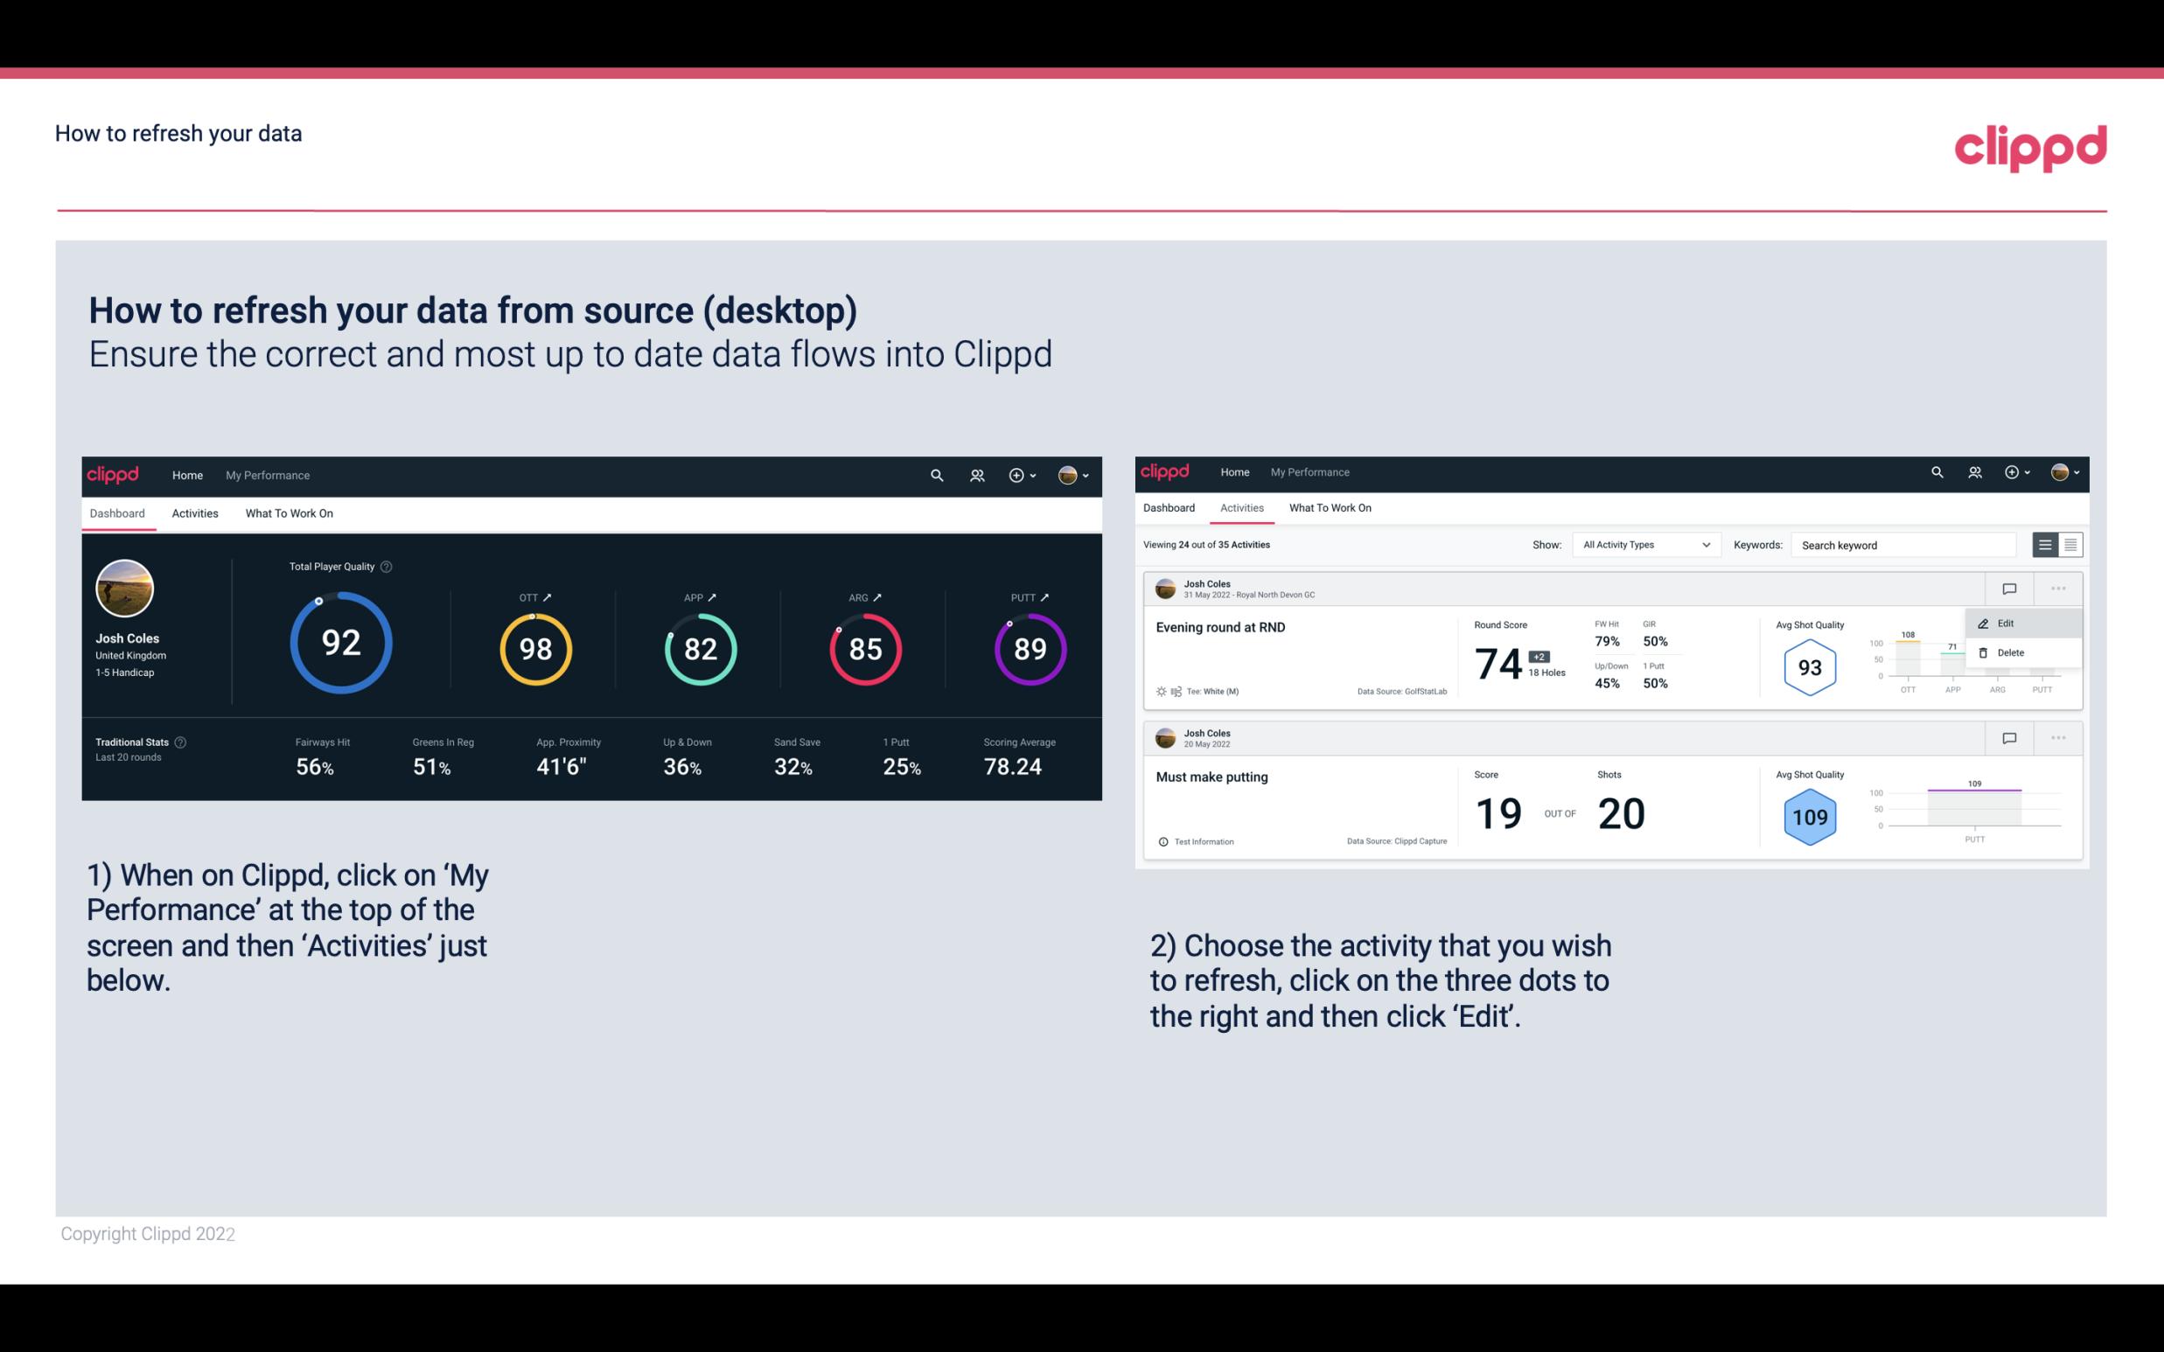2164x1352 pixels.
Task: Switch to the Dashboard tab
Action: tap(1170, 508)
